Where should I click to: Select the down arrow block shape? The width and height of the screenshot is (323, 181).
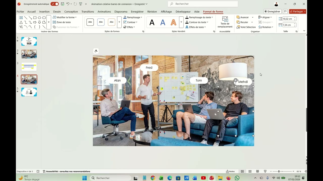(x=39, y=22)
